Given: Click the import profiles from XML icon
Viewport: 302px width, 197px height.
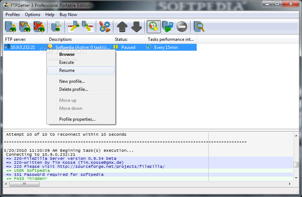Looking at the screenshot, I should pos(73,27).
